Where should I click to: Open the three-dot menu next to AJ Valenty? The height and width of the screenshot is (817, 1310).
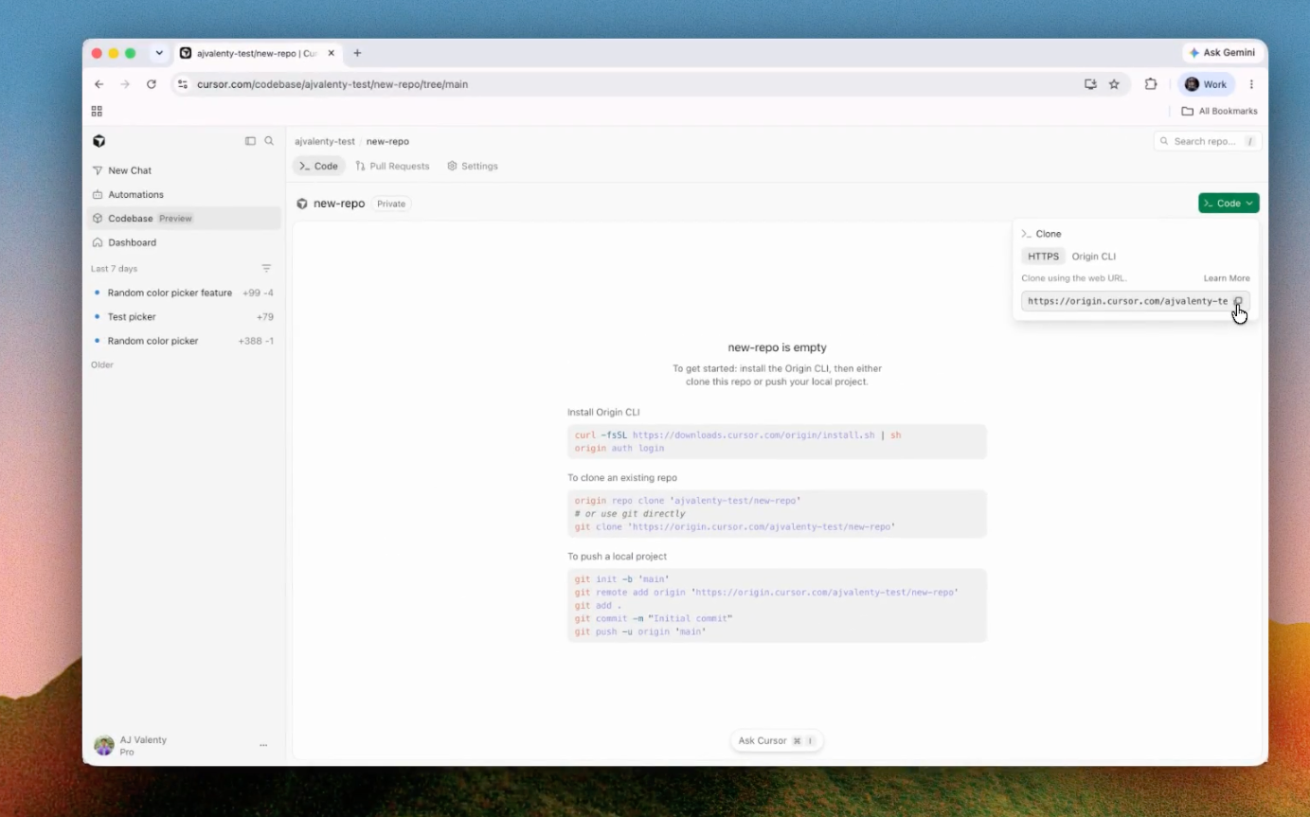click(263, 746)
